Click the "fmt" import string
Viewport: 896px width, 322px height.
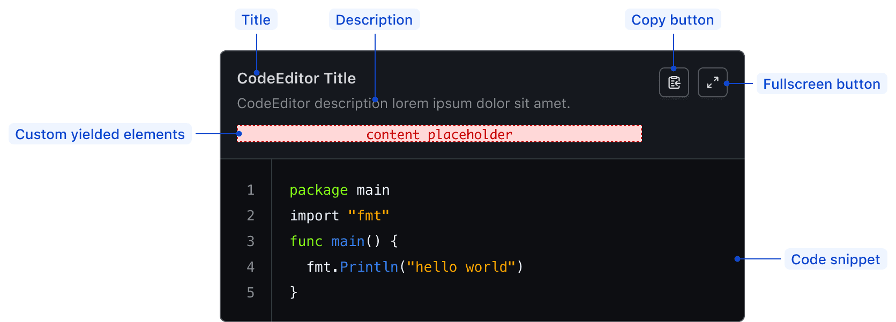369,216
